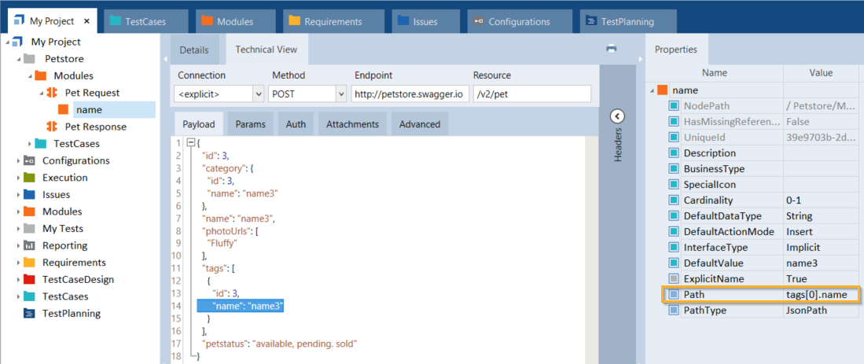The image size is (864, 364).
Task: Close the My Project tab
Action: [x=86, y=22]
